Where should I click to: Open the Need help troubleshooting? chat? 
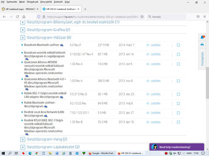177,147
